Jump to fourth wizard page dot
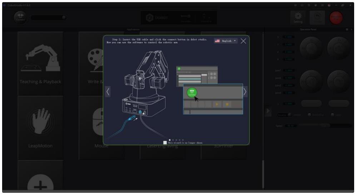Screen dimensions: 357x196 pyautogui.click(x=180, y=140)
